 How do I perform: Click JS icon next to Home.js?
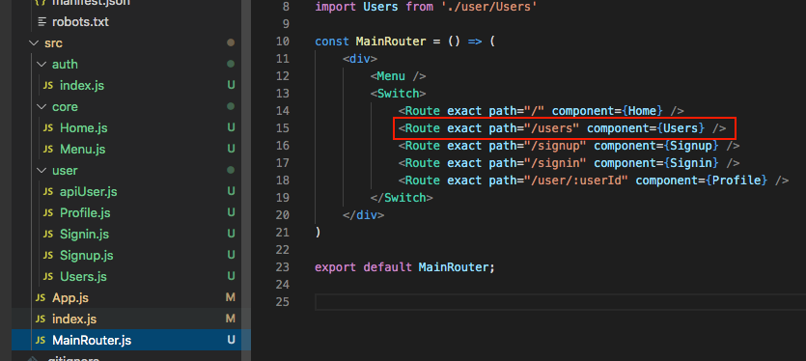tap(48, 128)
